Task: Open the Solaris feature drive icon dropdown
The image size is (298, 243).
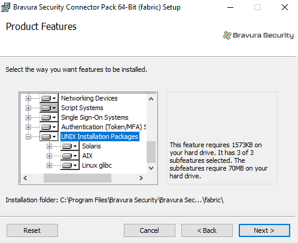Action: pos(70,146)
